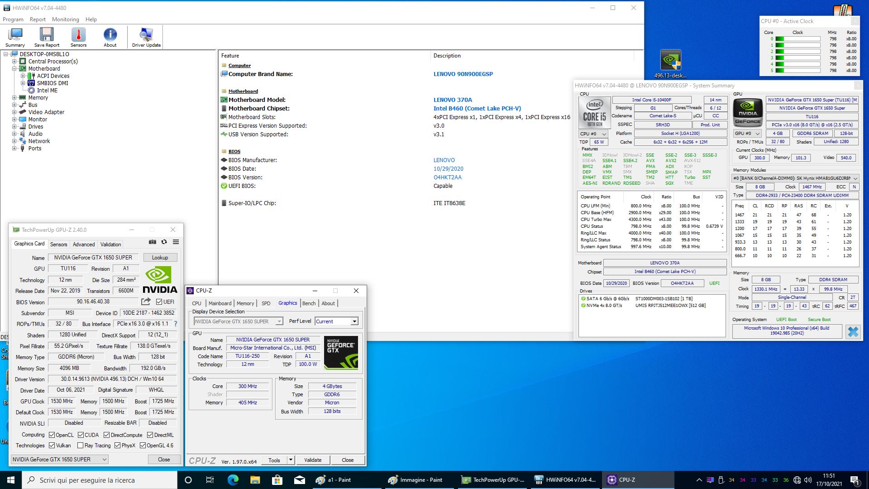Switch to Advanced tab in GPU-Z
This screenshot has width=869, height=489.
[84, 244]
